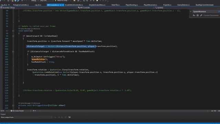Open the BaseMapColorUnlit.shader tab
Image resolution: width=220 pixels, height=124 pixels.
coord(205,5)
